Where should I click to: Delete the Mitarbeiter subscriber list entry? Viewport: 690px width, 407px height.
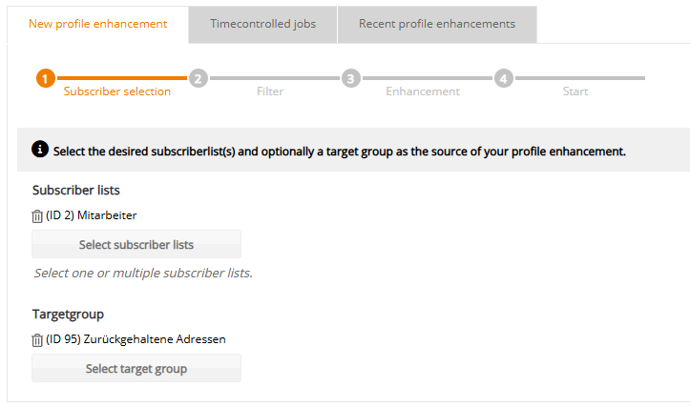tap(38, 216)
